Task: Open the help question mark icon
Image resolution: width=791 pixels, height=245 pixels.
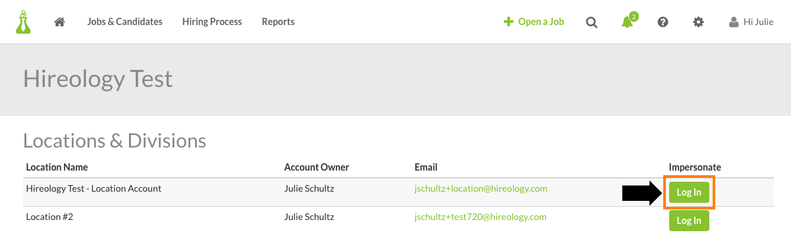Action: pyautogui.click(x=663, y=22)
